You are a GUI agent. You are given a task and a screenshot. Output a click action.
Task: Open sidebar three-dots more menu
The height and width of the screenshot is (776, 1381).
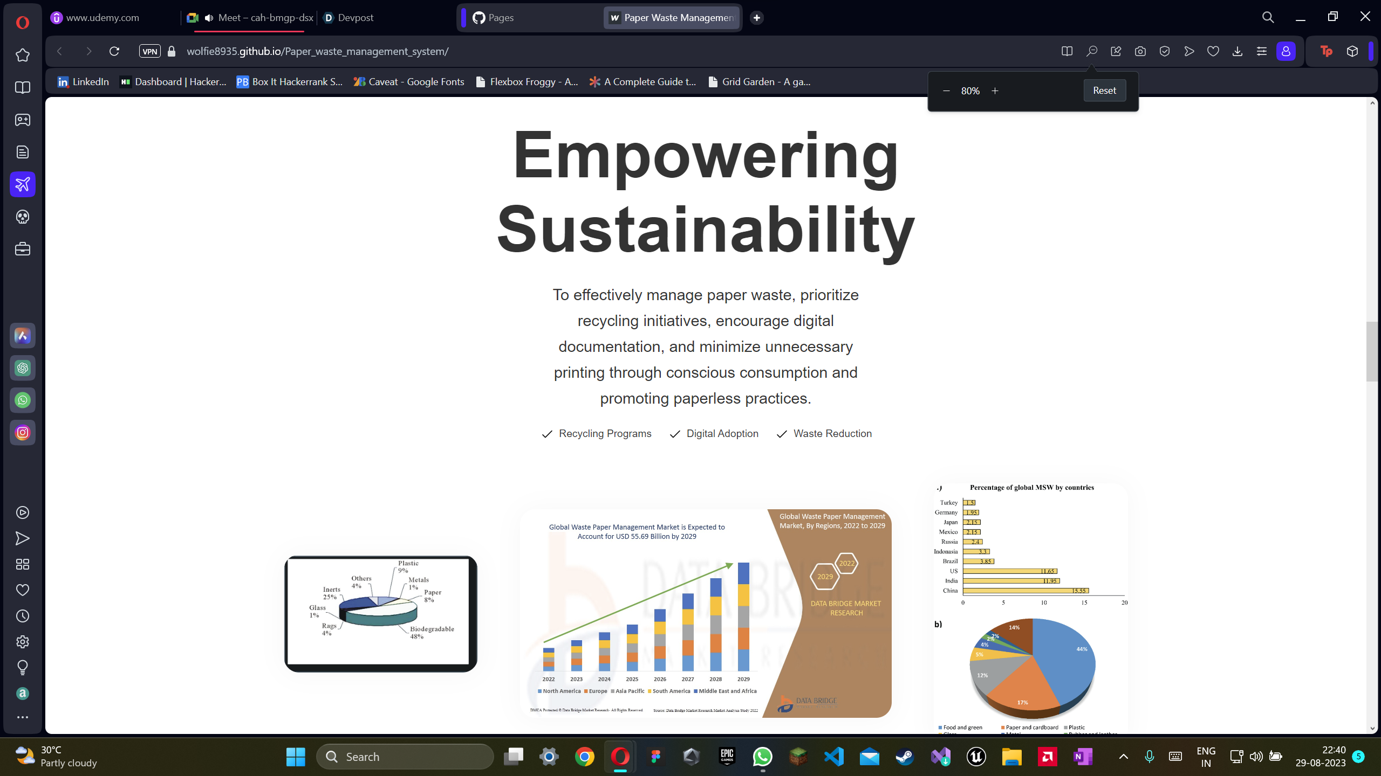(x=23, y=717)
